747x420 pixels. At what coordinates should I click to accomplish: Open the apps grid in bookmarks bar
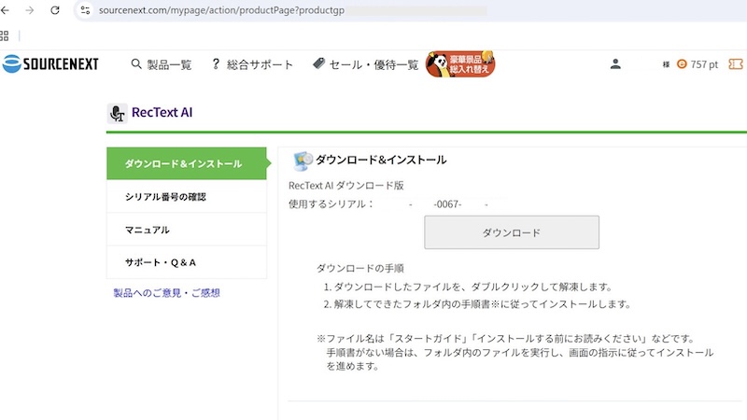click(x=5, y=35)
